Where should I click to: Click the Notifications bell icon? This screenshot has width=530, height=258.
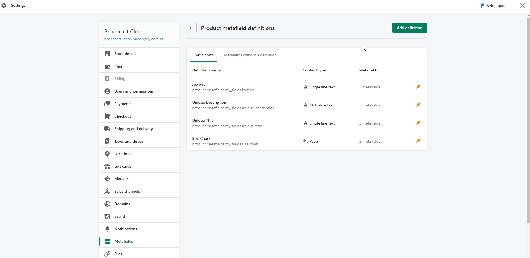[x=107, y=229]
